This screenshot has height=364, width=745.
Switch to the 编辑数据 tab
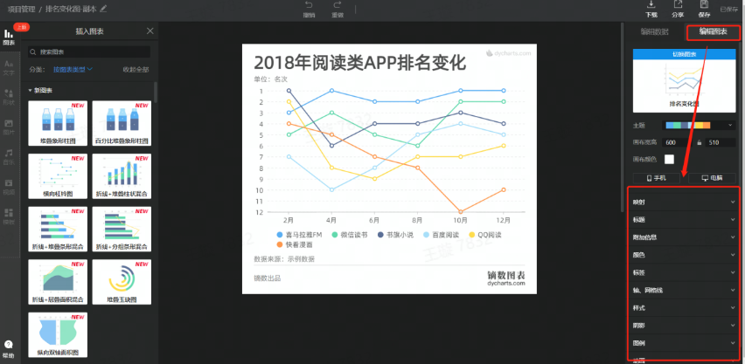tap(654, 31)
